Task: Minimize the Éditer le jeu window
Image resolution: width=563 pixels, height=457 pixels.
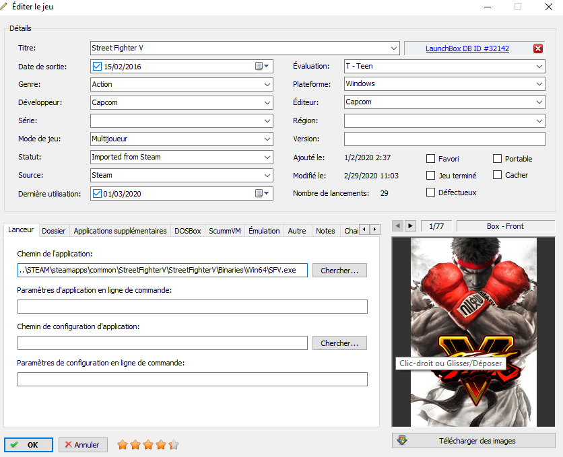Action: [488, 7]
